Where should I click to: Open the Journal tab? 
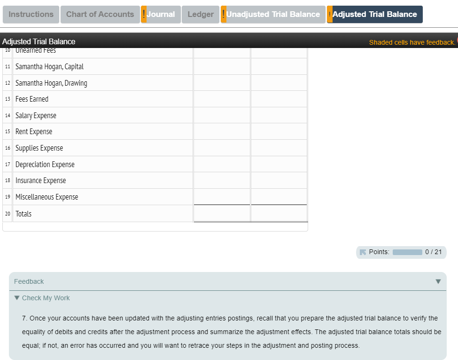(x=161, y=14)
